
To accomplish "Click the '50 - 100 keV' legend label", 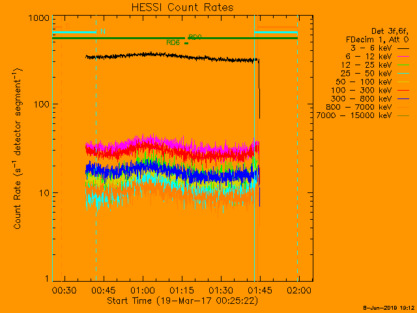I will [364, 82].
